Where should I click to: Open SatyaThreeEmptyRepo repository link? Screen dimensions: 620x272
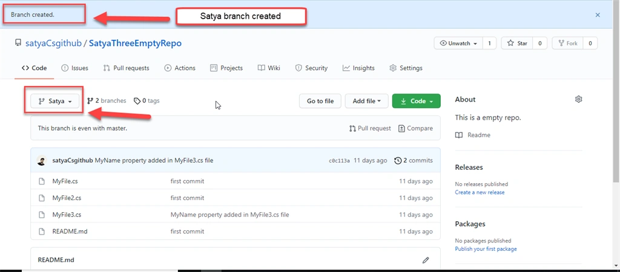pyautogui.click(x=135, y=44)
